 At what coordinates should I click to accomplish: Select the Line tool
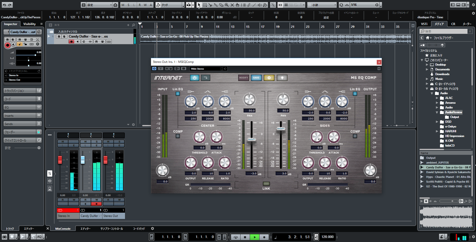point(254,5)
